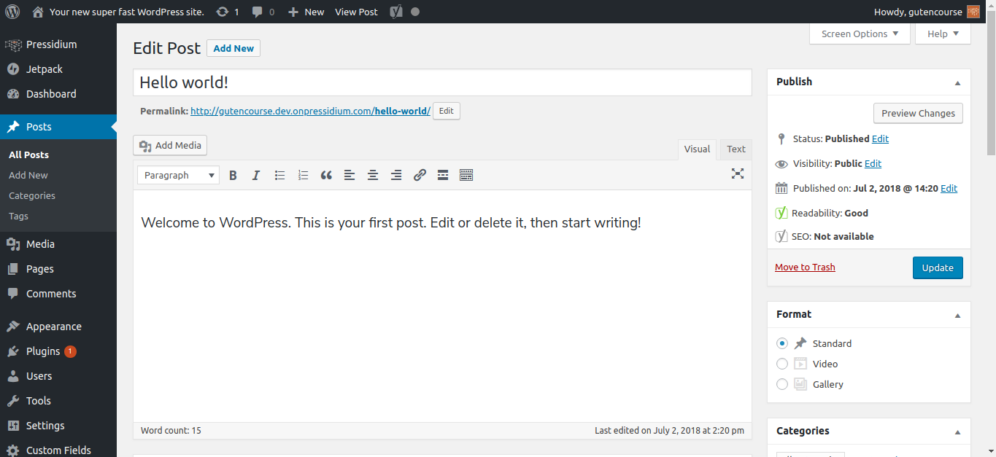Edit the post Status
996x457 pixels.
(x=881, y=138)
